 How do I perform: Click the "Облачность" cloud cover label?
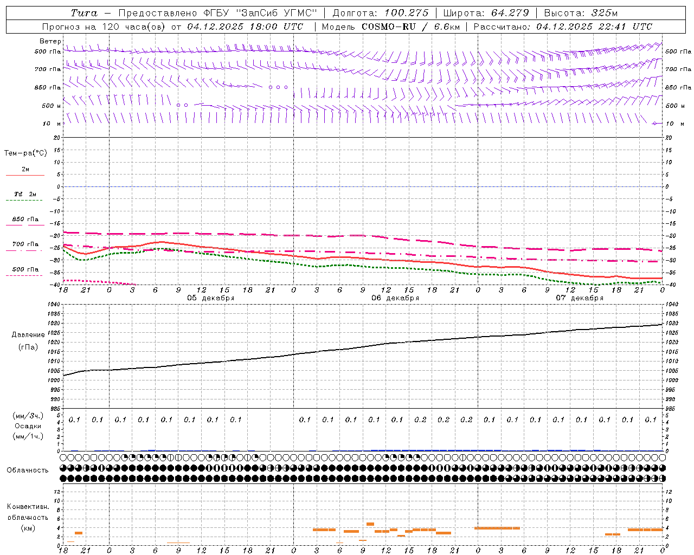pyautogui.click(x=28, y=470)
